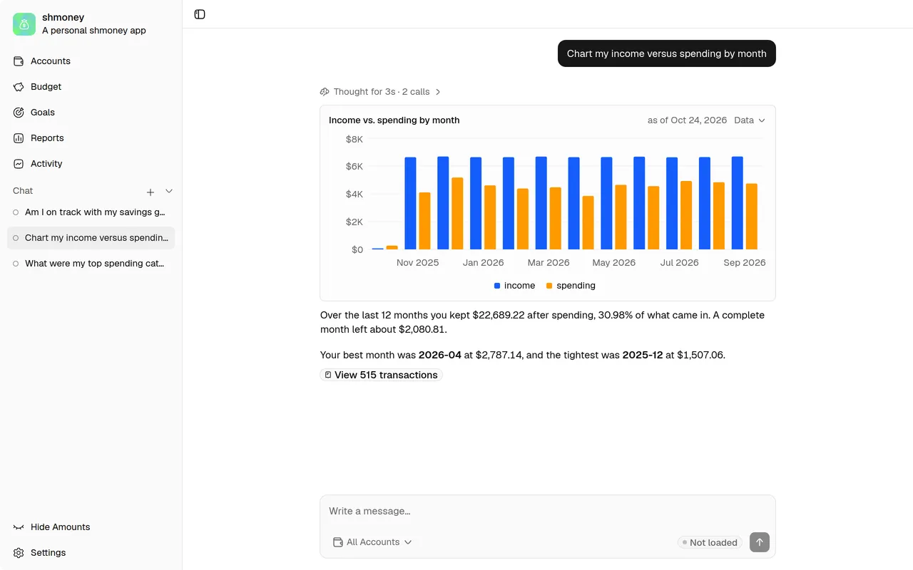The height and width of the screenshot is (570, 913).
Task: Navigate to Goals
Action: (91, 113)
